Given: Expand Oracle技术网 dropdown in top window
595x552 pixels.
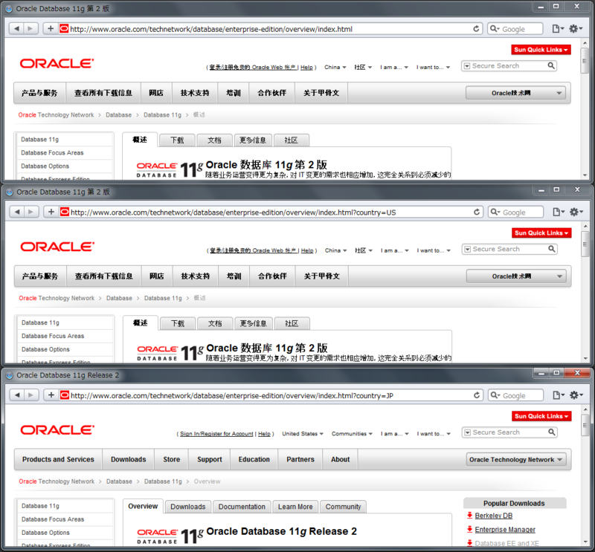Looking at the screenshot, I should pos(515,93).
